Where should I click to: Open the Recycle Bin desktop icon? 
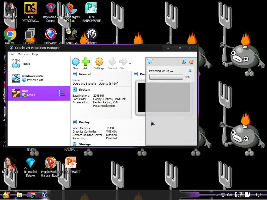point(10,10)
